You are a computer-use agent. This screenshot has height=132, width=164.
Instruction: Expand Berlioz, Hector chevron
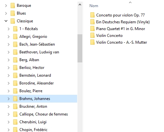click(x=9, y=68)
